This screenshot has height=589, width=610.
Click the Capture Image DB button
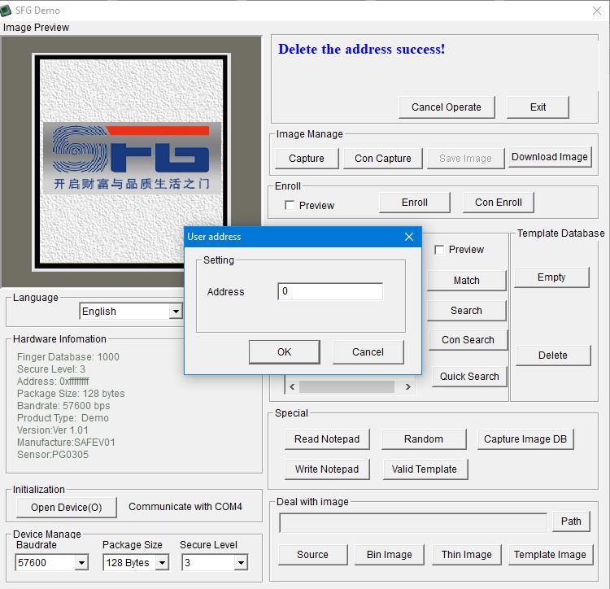point(525,439)
